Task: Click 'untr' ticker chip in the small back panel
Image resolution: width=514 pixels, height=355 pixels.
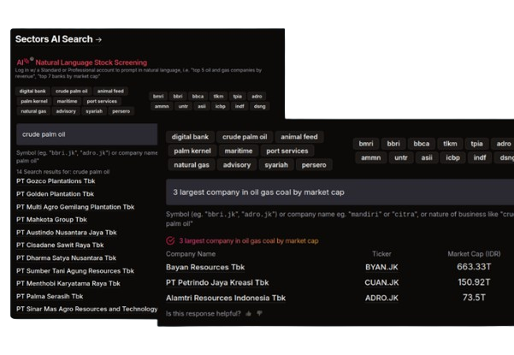Action: click(183, 107)
